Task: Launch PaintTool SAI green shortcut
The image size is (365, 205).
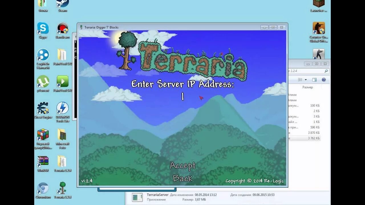Action: pyautogui.click(x=62, y=84)
